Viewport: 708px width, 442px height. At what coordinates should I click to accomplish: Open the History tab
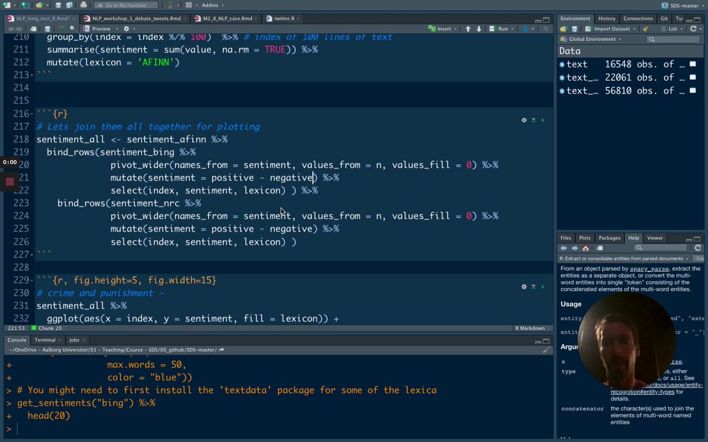(x=607, y=18)
